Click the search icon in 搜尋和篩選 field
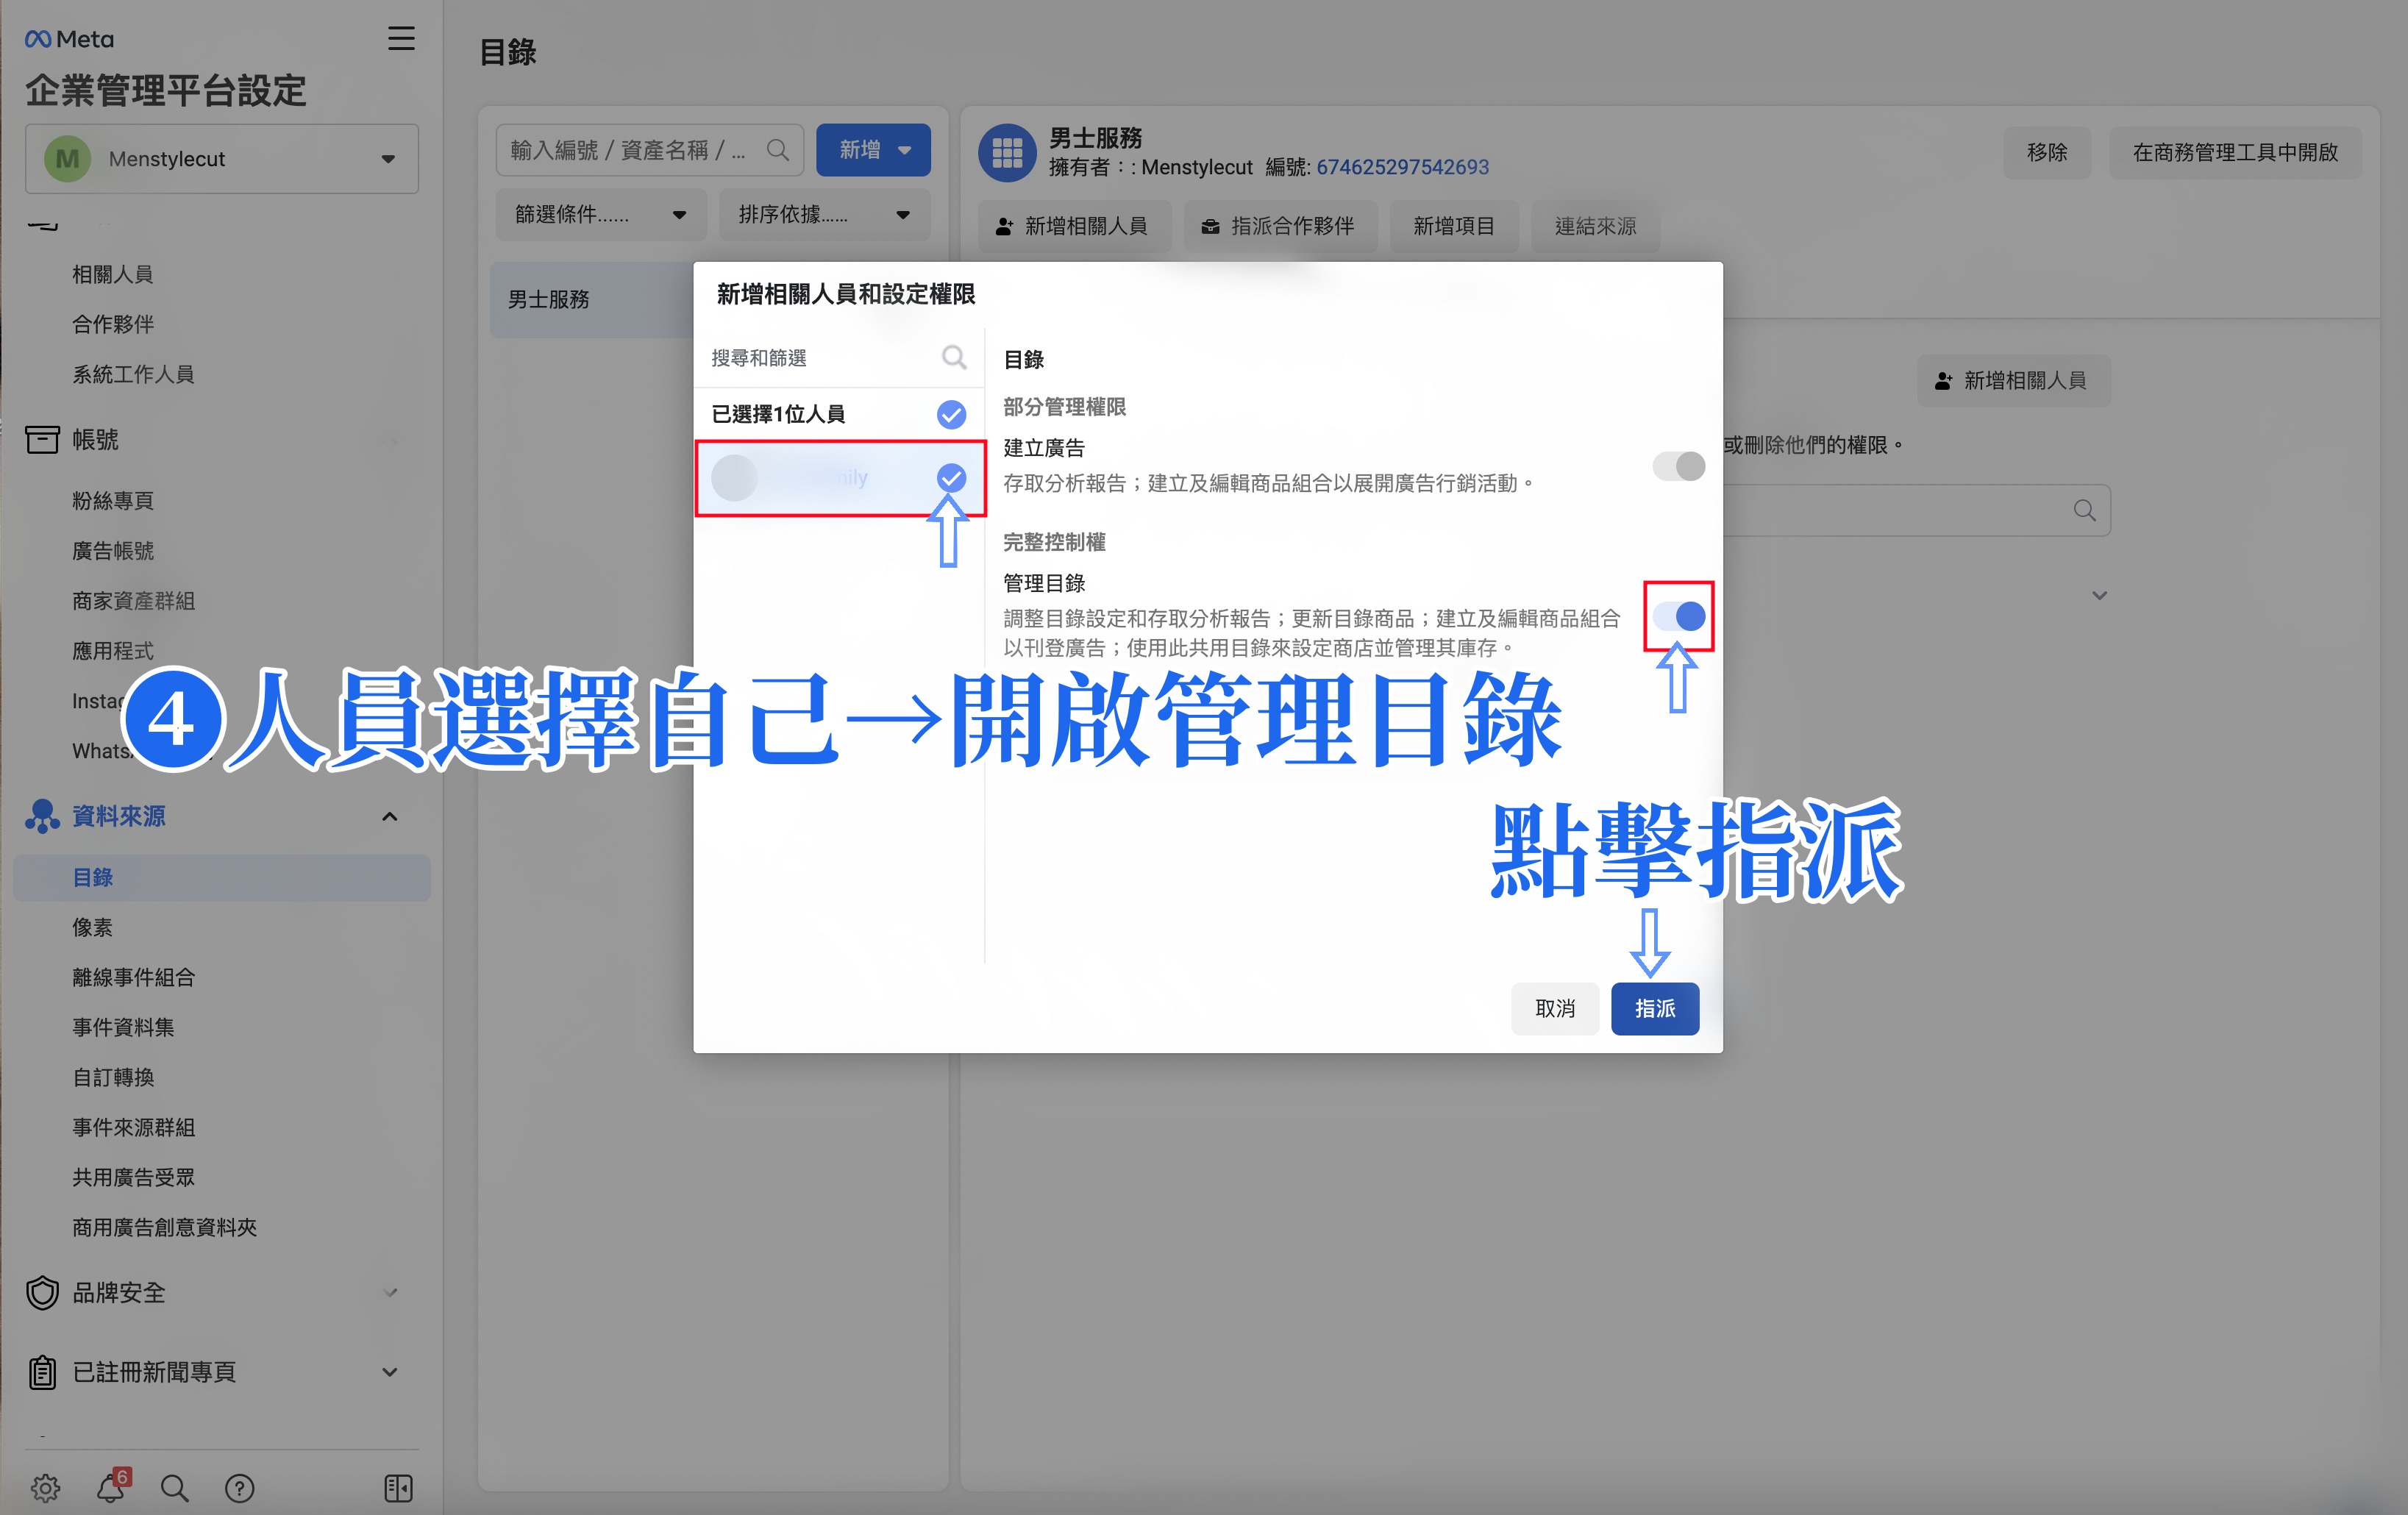2408x1515 pixels. 954,357
